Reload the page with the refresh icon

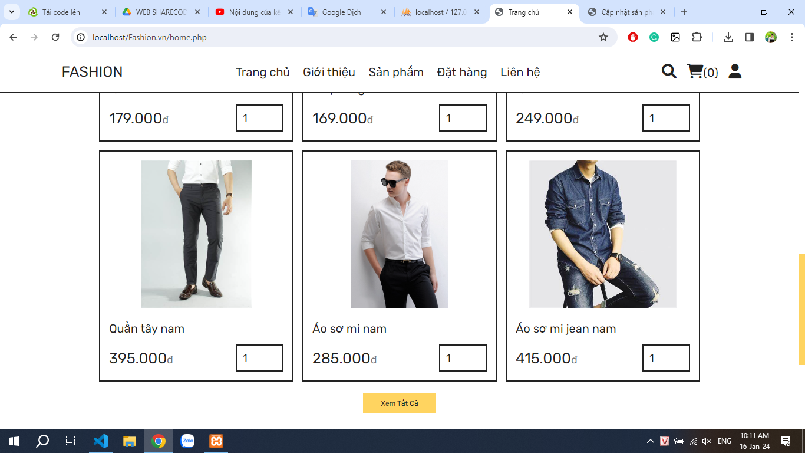55,37
